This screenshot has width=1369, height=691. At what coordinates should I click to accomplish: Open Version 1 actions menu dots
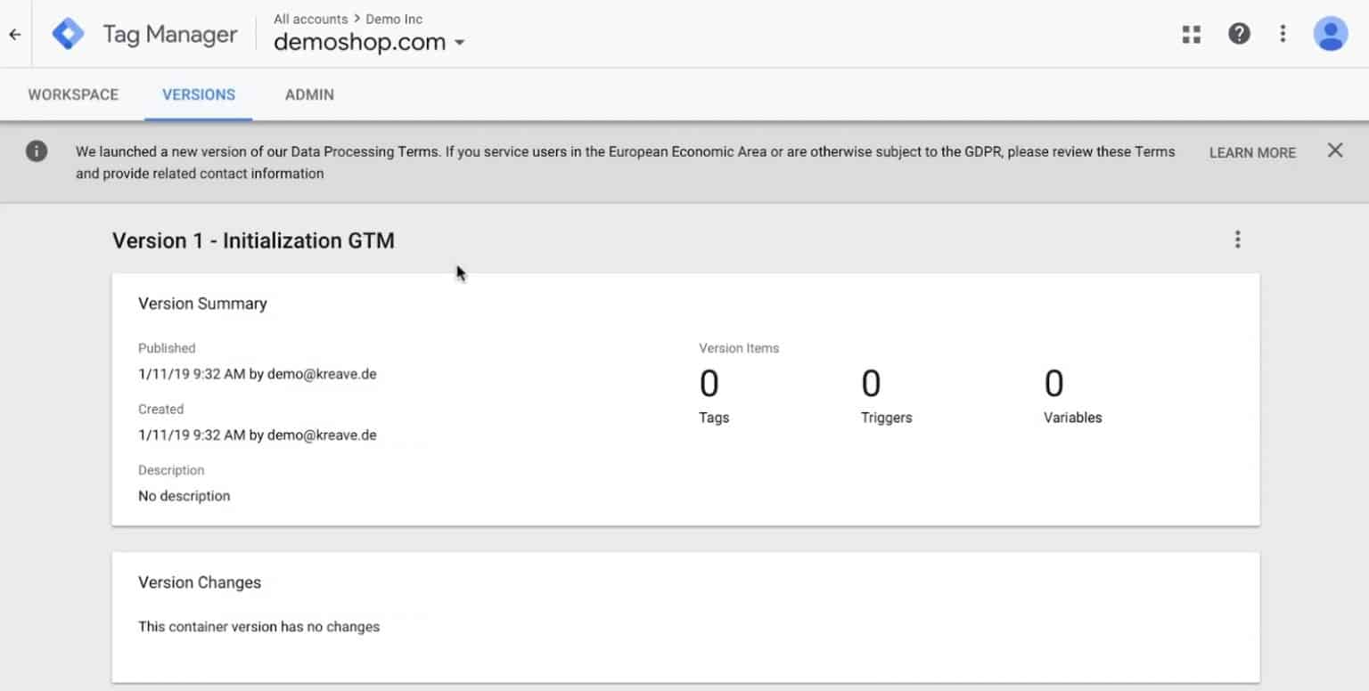1237,240
